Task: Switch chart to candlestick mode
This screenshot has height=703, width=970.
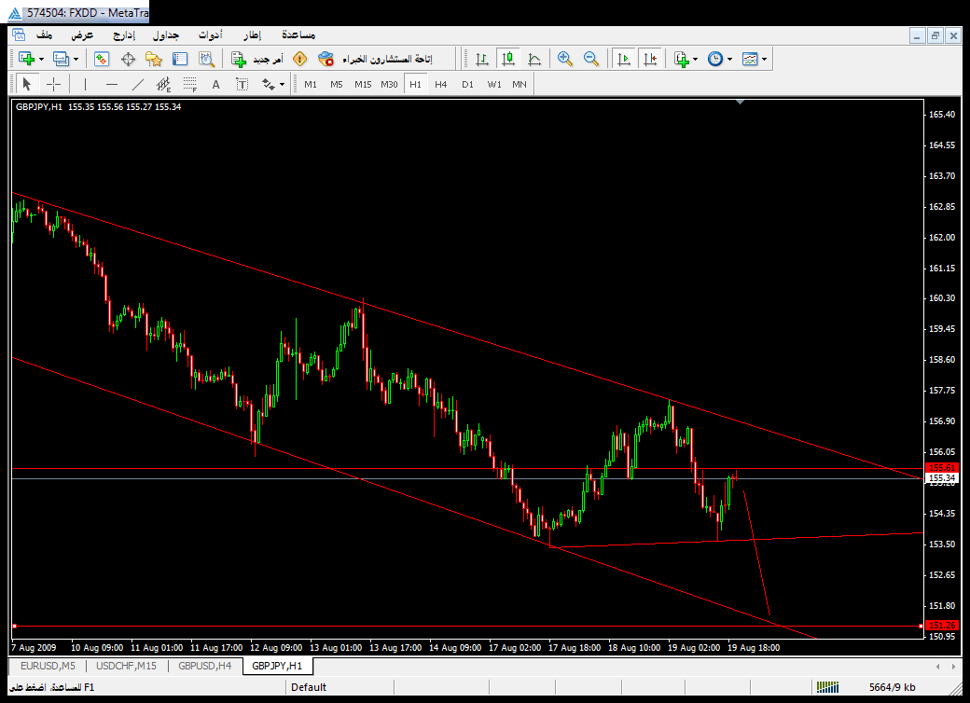Action: point(507,59)
